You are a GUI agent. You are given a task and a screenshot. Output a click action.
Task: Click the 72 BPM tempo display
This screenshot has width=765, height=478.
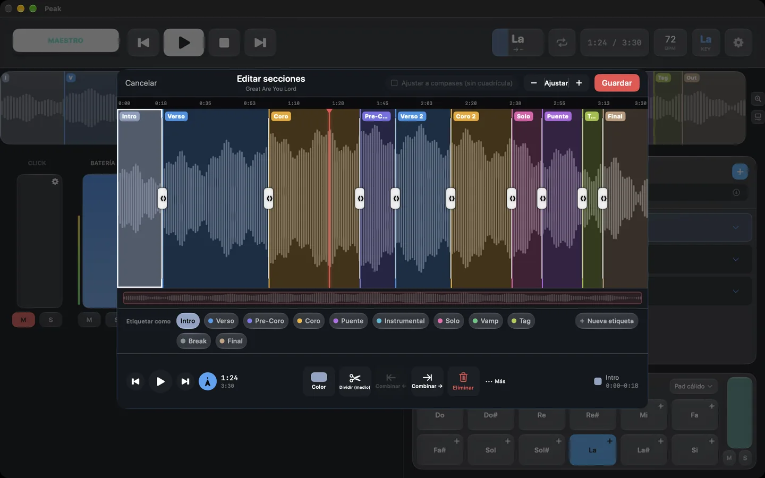point(670,42)
